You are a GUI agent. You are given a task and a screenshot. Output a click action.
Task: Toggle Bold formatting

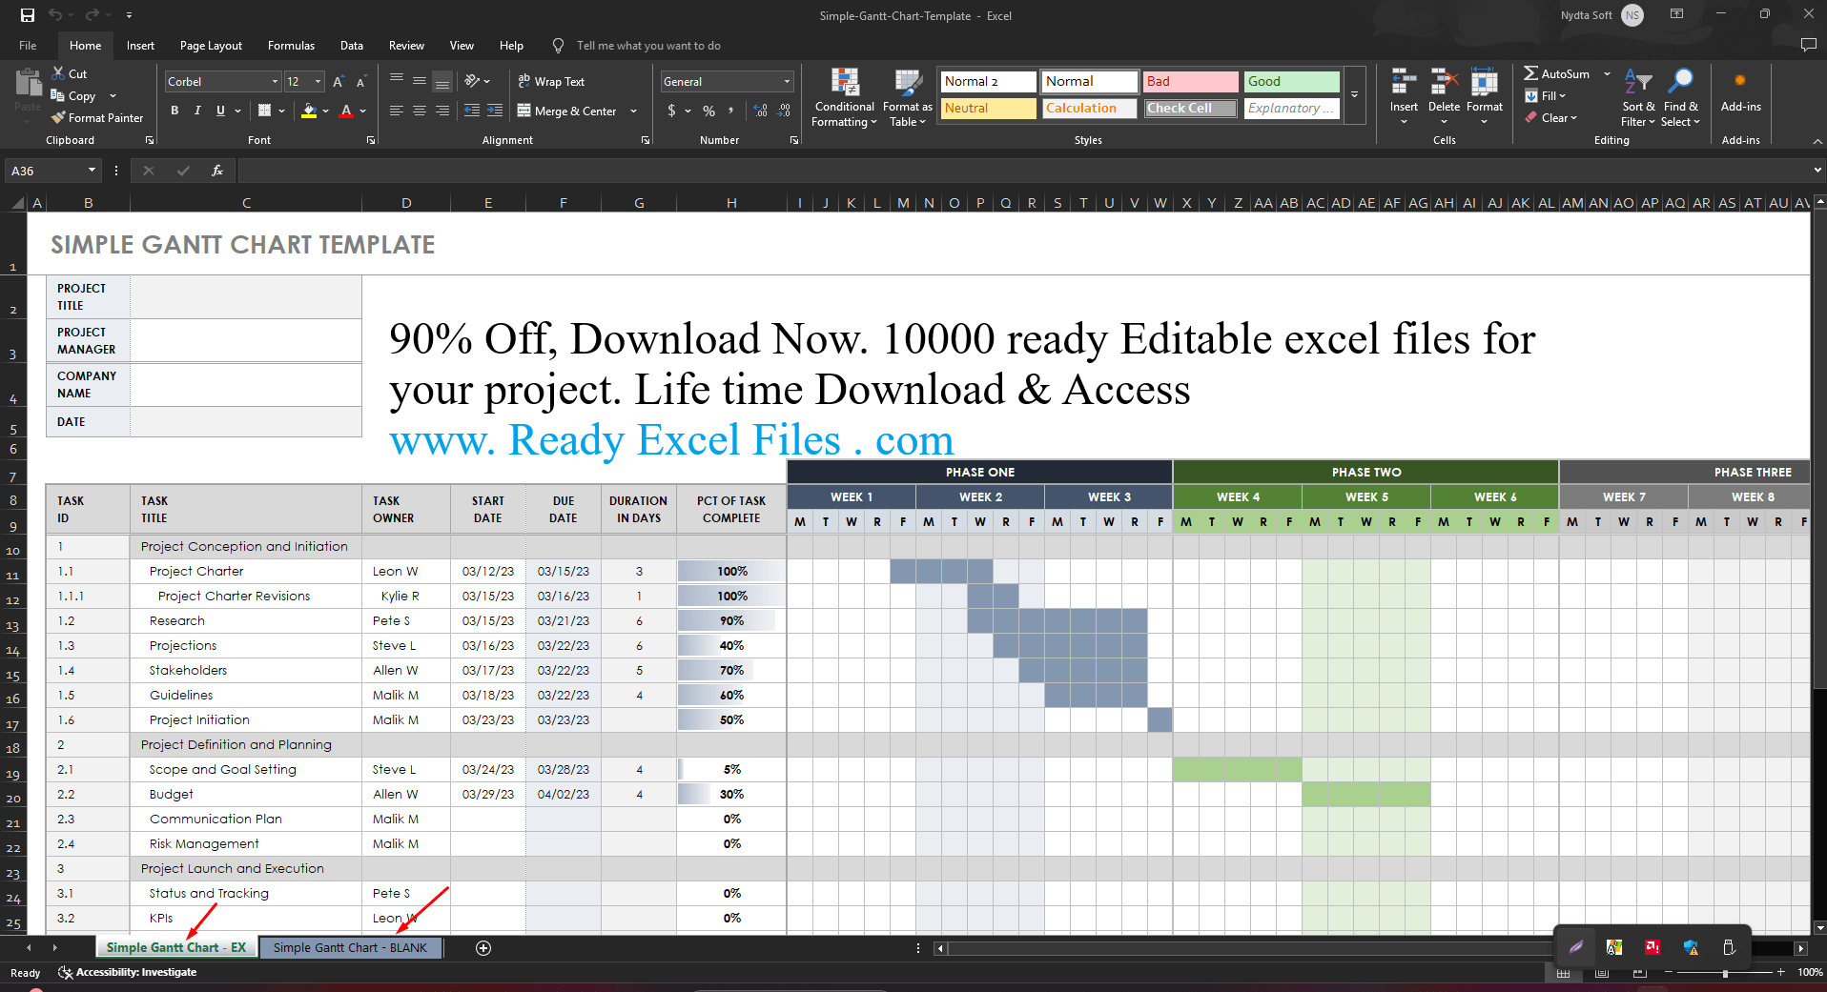pos(174,111)
